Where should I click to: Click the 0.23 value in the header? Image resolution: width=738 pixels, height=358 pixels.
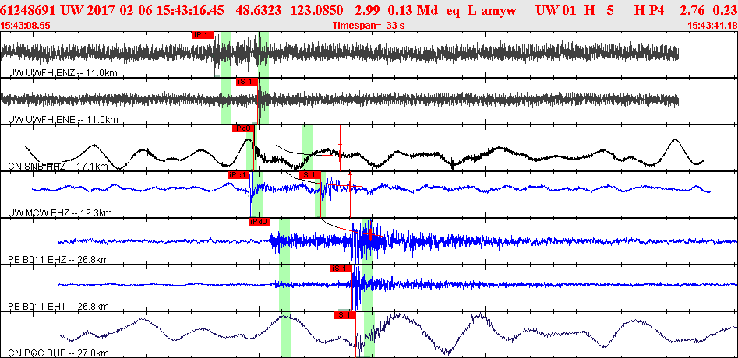[x=726, y=10]
